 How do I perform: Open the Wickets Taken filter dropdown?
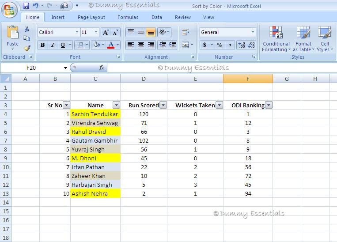coord(219,105)
